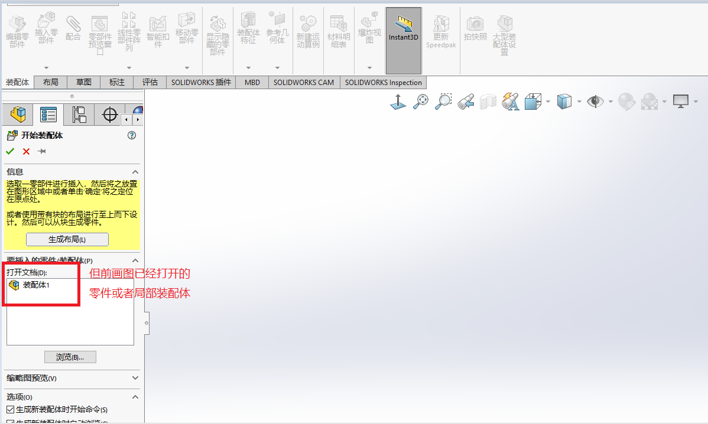Viewport: 708px width, 424px height.
Task: Switch to the MBD tab
Action: point(252,82)
